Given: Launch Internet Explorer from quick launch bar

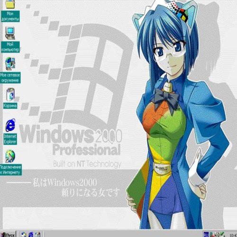Looking at the screenshot, I should 31,235.
